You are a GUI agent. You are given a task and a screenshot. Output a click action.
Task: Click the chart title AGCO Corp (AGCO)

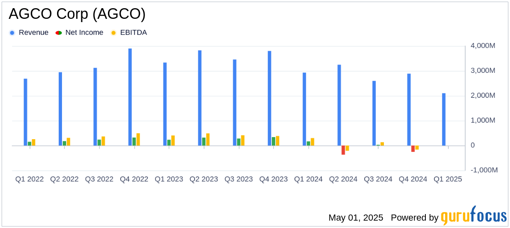(77, 14)
